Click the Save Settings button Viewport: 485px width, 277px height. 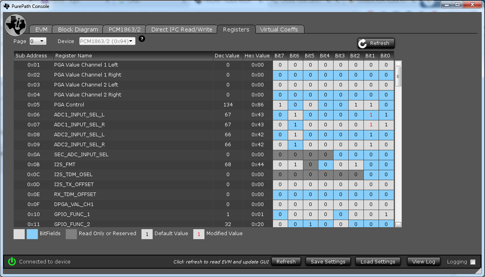pos(328,261)
